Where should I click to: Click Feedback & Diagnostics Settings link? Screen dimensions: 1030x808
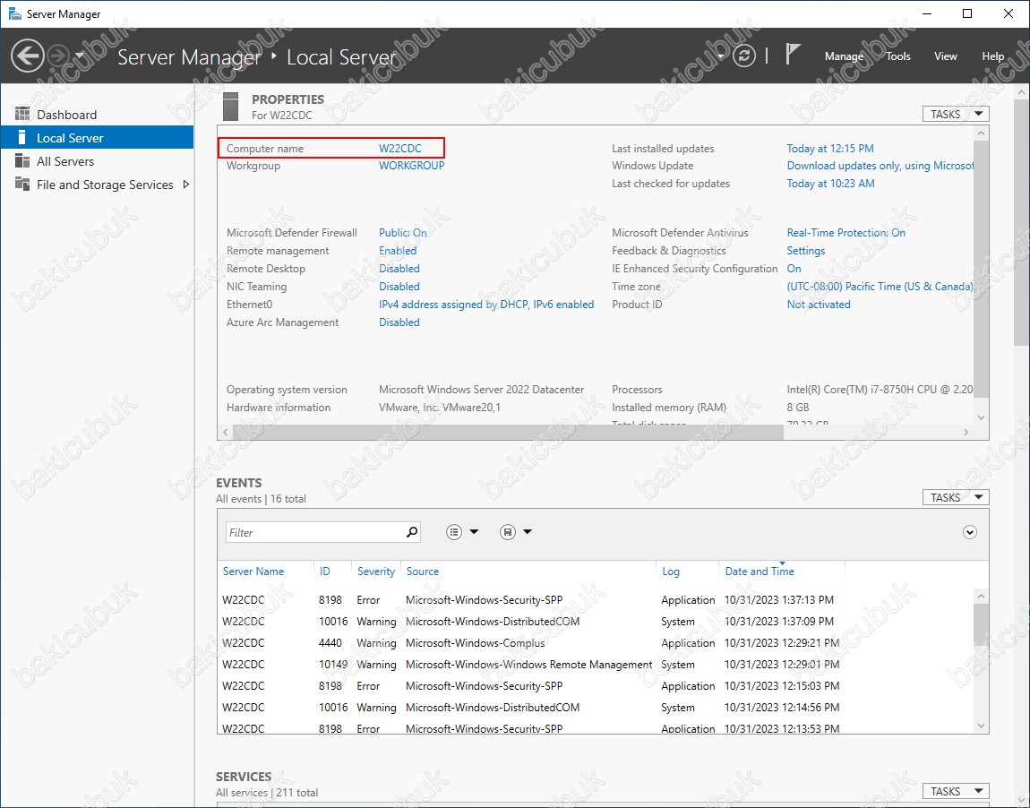click(806, 250)
